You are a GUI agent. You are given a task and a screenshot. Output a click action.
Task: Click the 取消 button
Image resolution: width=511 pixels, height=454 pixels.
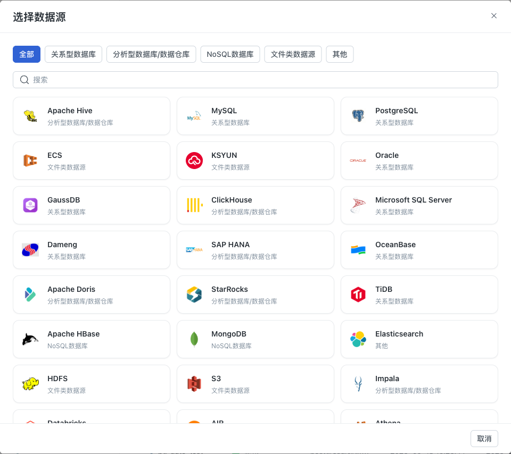tap(484, 439)
